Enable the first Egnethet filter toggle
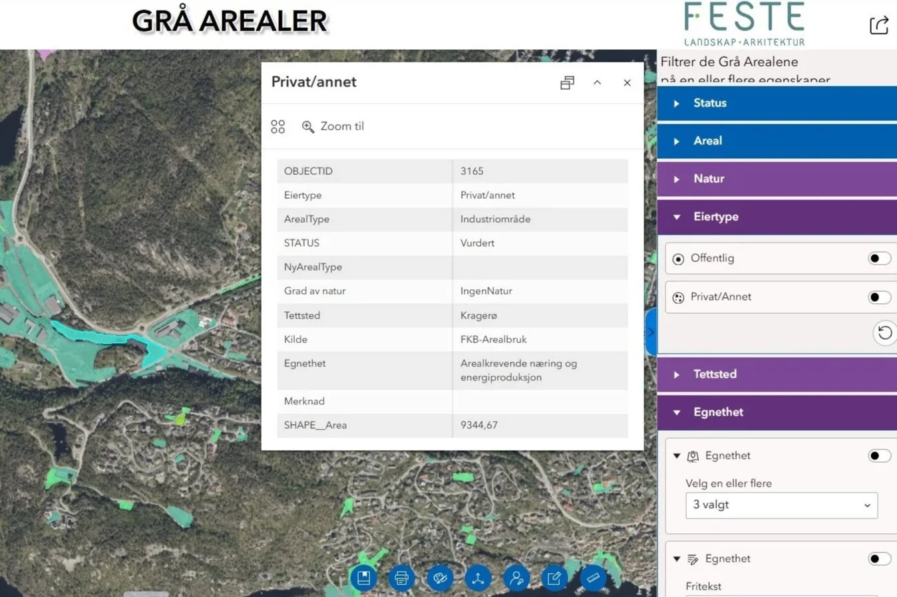Viewport: 897px width, 597px height. pyautogui.click(x=880, y=455)
